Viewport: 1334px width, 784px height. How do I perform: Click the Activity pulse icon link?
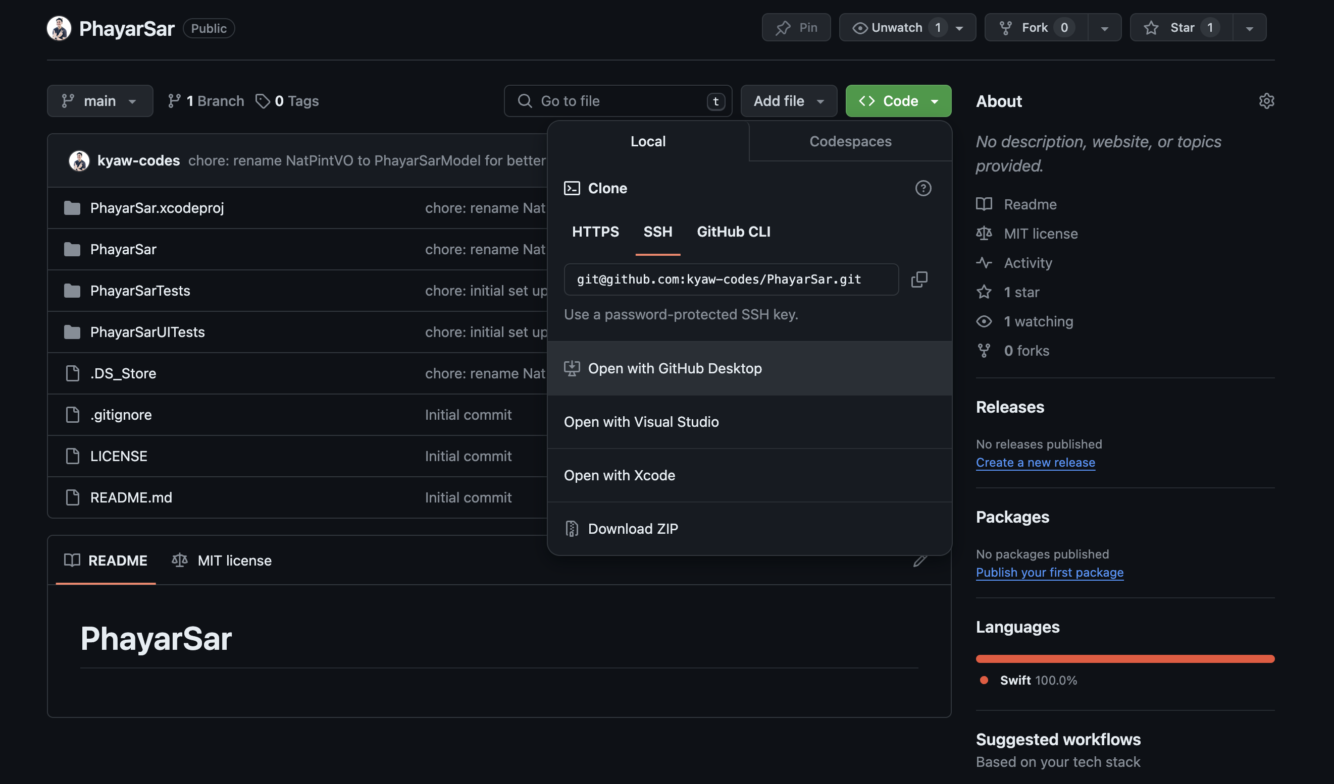click(984, 263)
